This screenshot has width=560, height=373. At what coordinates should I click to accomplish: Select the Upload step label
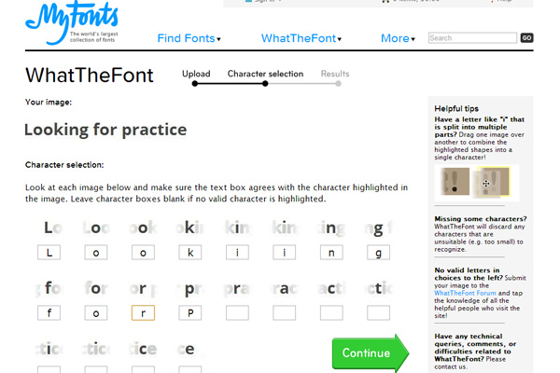[x=196, y=74]
